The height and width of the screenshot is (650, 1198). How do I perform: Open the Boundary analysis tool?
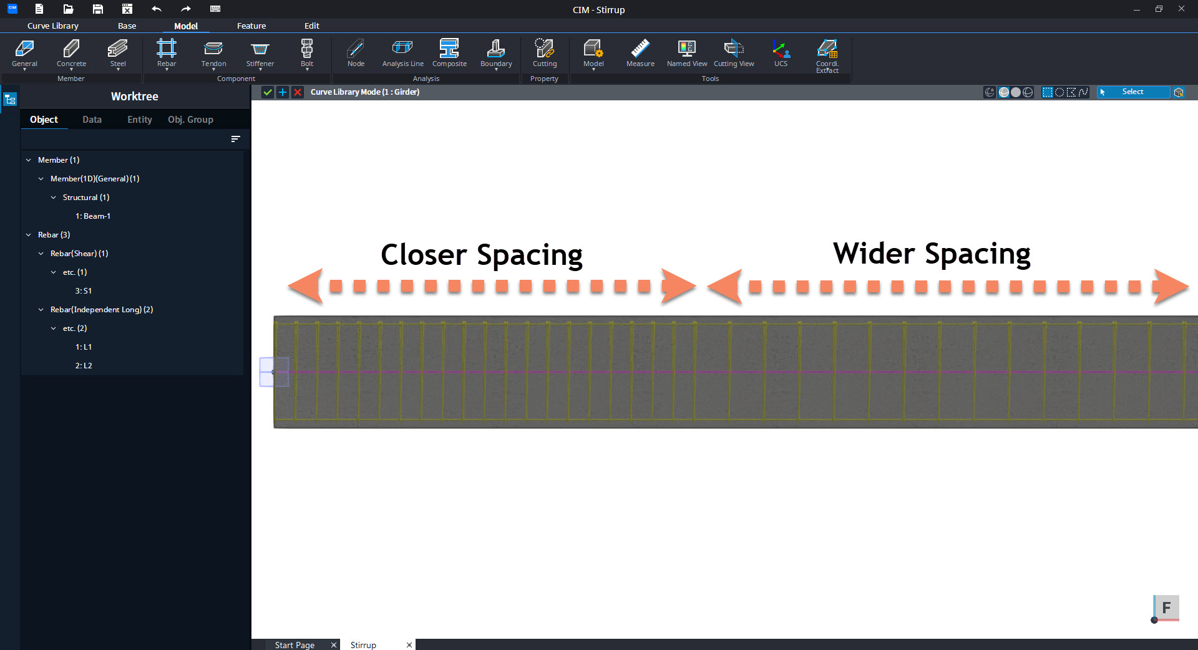pyautogui.click(x=496, y=54)
